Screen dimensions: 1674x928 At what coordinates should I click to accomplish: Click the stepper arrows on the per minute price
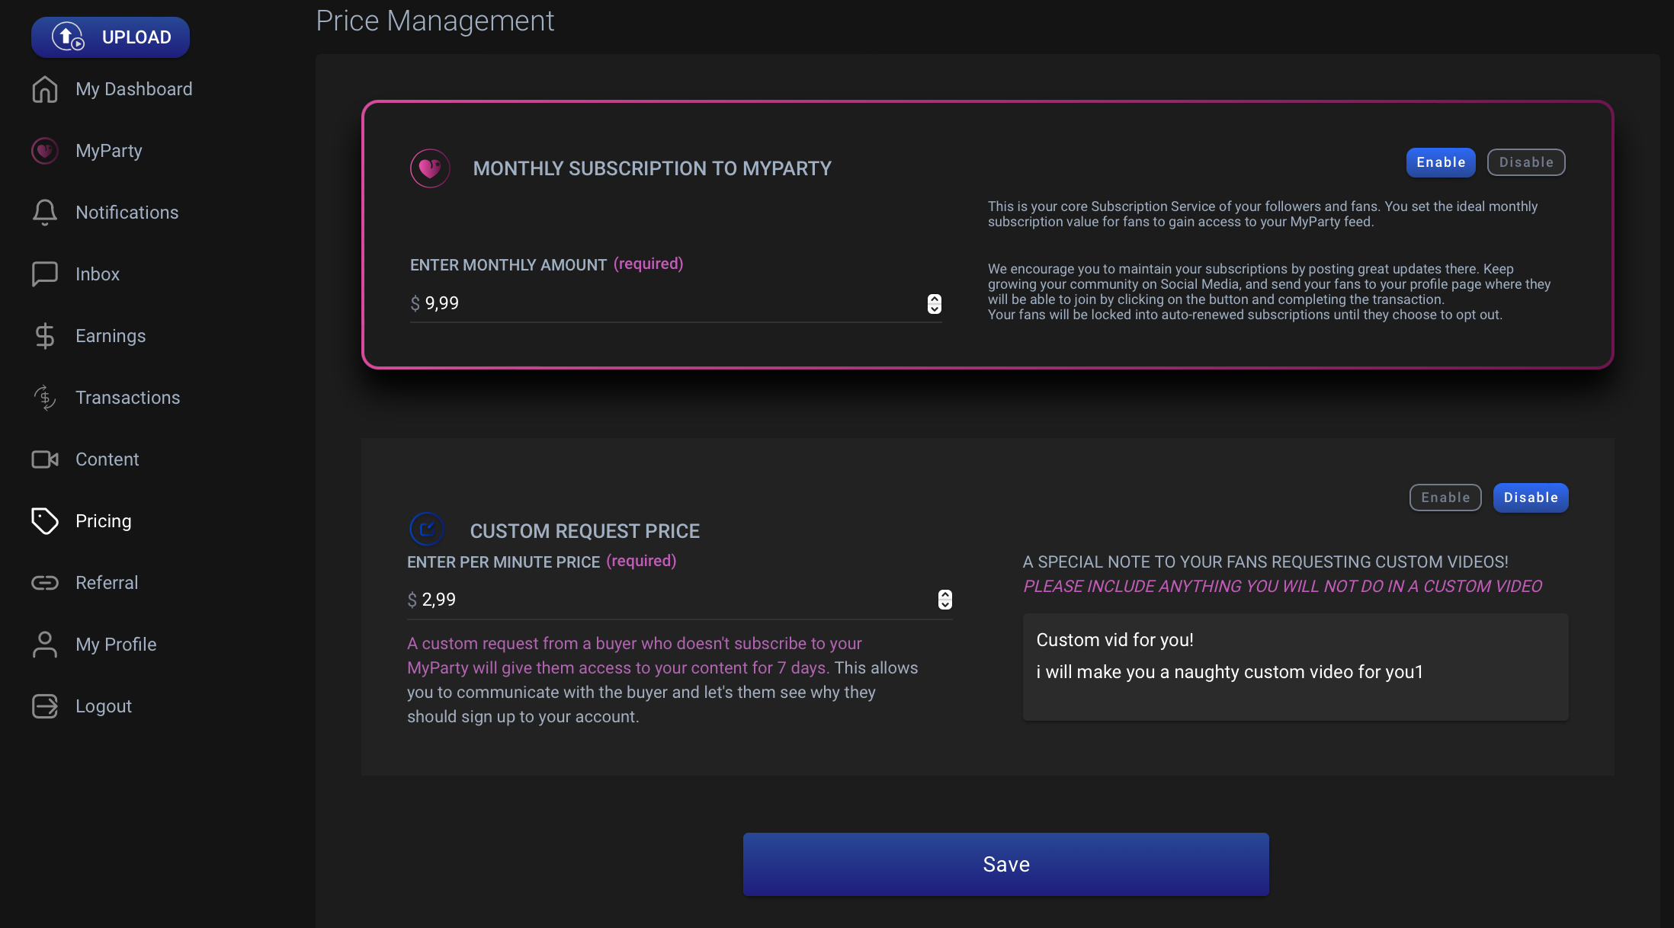pos(944,600)
